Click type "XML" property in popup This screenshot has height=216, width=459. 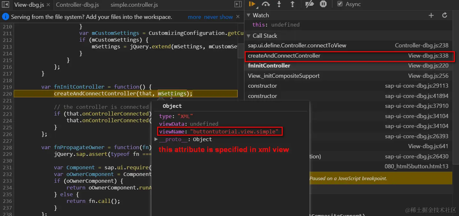pyautogui.click(x=176, y=116)
